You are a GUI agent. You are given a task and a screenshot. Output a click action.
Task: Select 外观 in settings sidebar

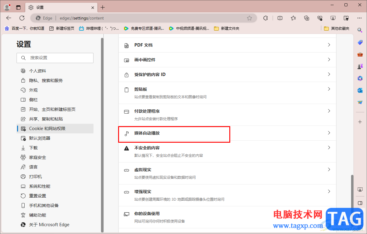click(x=55, y=90)
